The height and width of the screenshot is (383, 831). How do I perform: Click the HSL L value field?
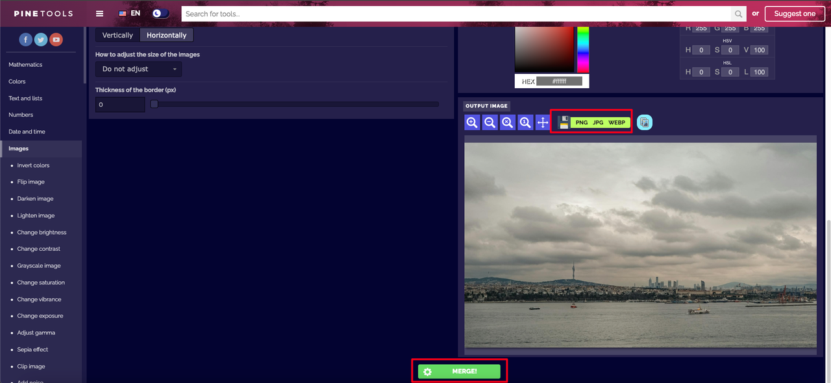(760, 72)
